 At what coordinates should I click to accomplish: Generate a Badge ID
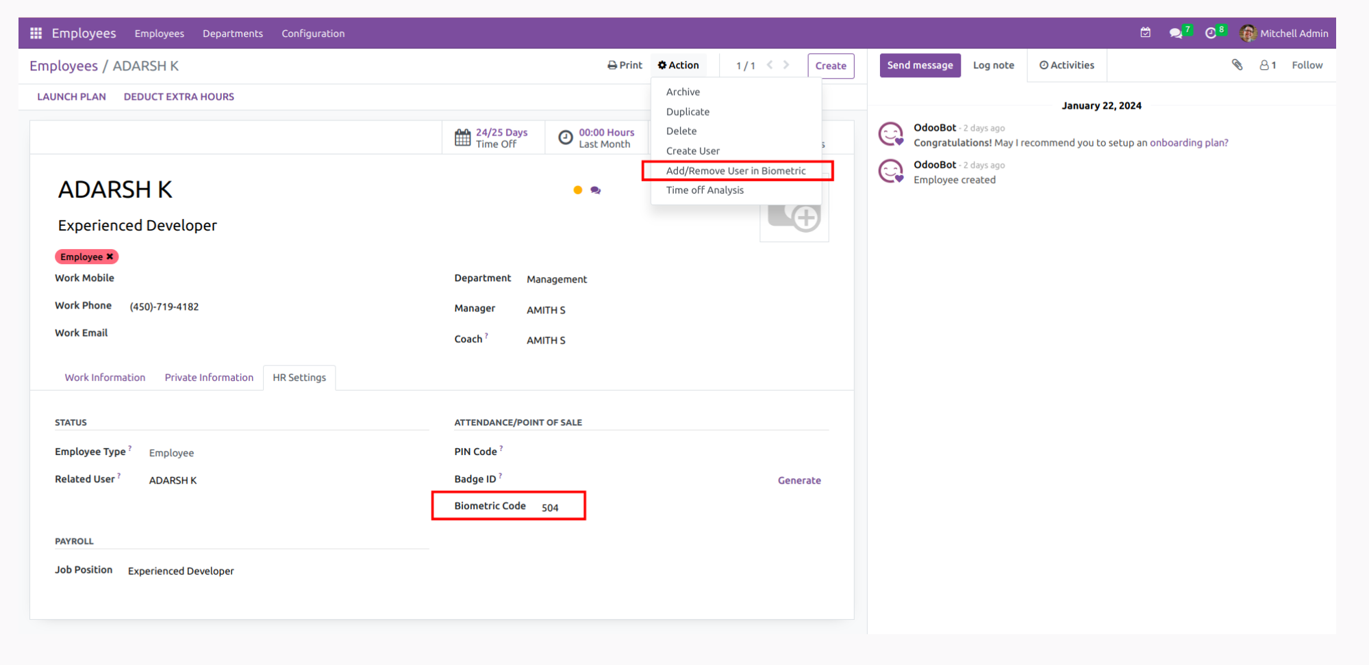(799, 480)
